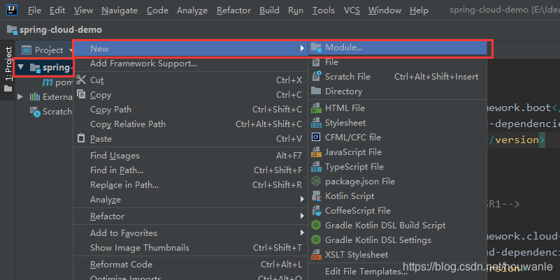Click the Cut scissors icon
The height and width of the screenshot is (280, 560).
pyautogui.click(x=81, y=80)
